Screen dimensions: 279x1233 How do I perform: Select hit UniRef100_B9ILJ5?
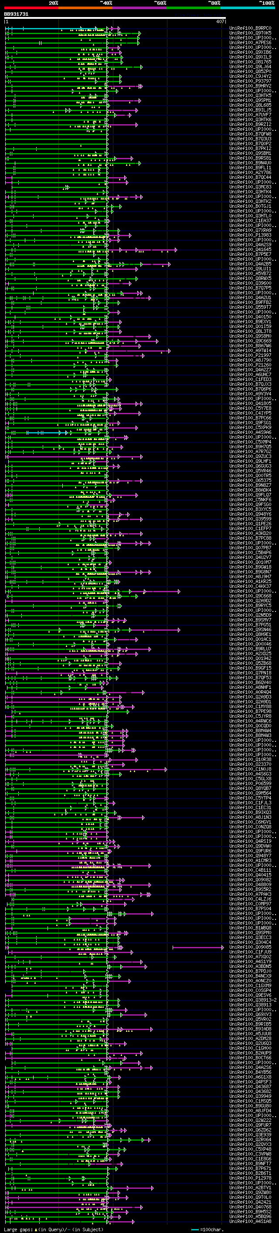click(250, 110)
